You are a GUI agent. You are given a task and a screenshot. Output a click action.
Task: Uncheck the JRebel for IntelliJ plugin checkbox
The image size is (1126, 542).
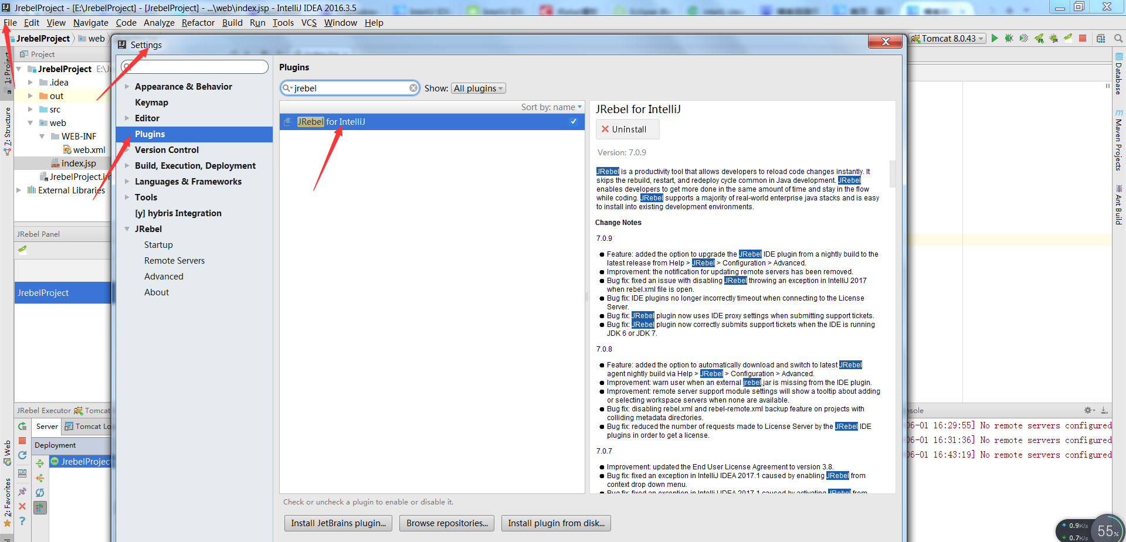click(x=573, y=122)
